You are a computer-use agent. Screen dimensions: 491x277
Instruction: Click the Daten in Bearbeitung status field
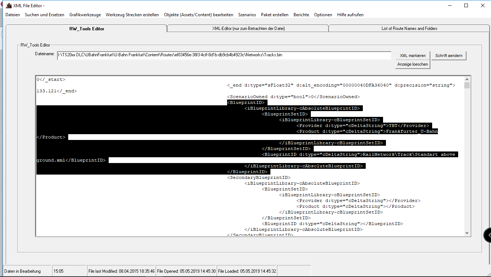coord(27,271)
